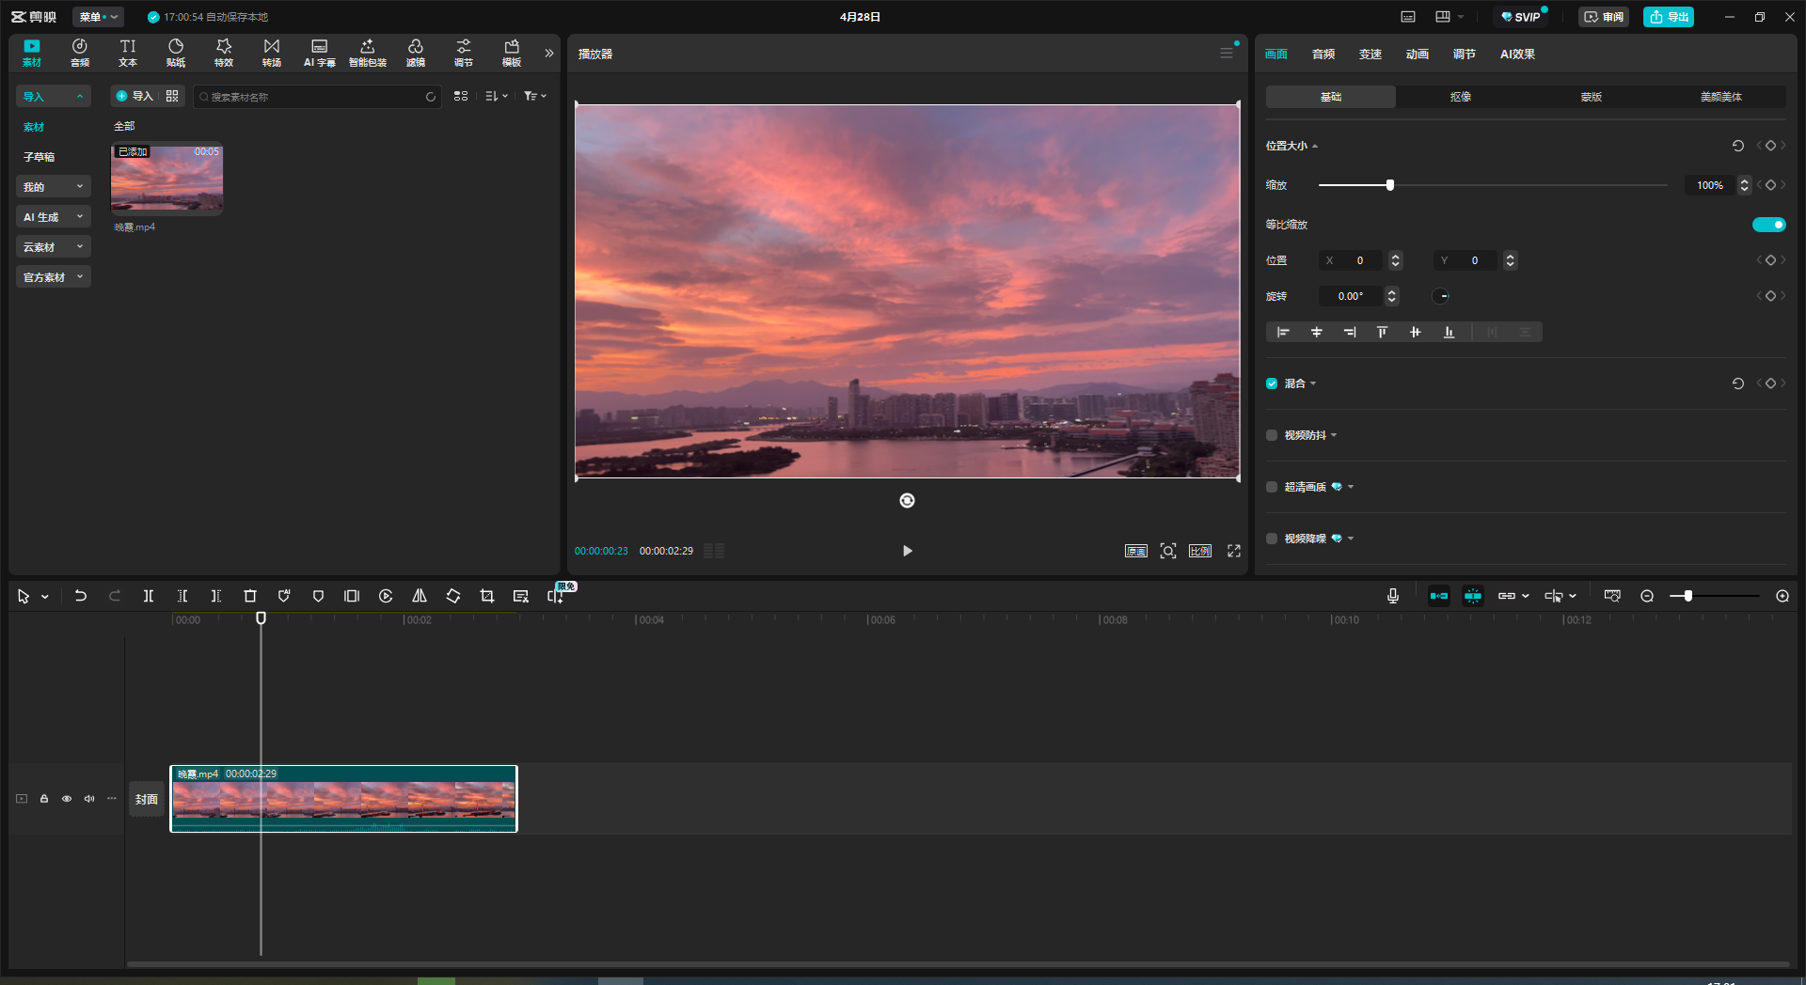Expand the 云素材 sidebar category
Viewport: 1806px width, 985px height.
[54, 247]
